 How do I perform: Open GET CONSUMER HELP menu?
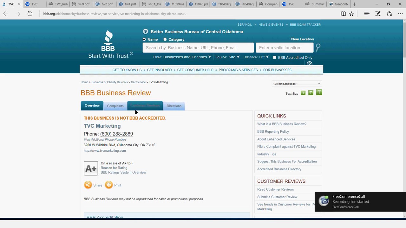pos(195,70)
